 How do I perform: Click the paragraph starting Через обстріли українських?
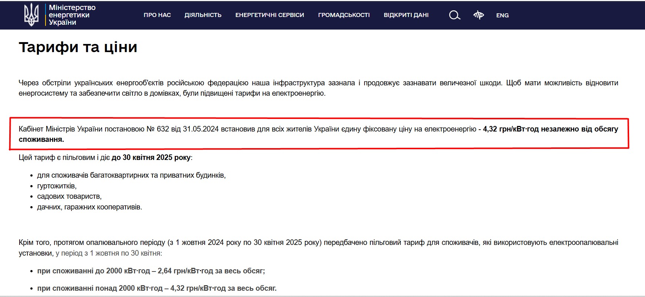point(318,88)
